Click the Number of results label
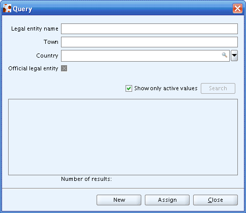Image resolution: width=246 pixels, height=213 pixels. pyautogui.click(x=86, y=179)
